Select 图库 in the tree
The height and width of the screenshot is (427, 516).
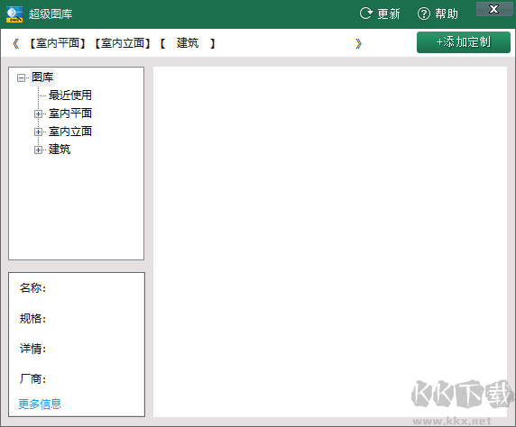(x=42, y=77)
